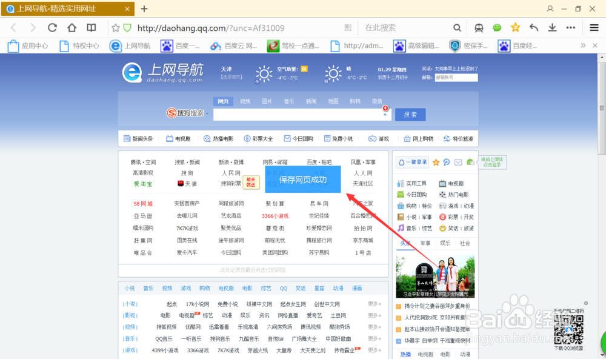
Task: Open 上网导航 bookmark
Action: point(130,45)
